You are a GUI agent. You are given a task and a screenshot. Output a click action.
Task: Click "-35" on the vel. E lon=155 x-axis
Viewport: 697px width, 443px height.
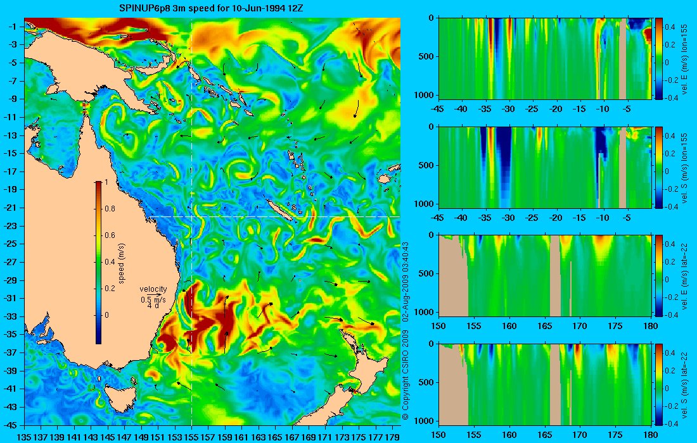pos(485,109)
